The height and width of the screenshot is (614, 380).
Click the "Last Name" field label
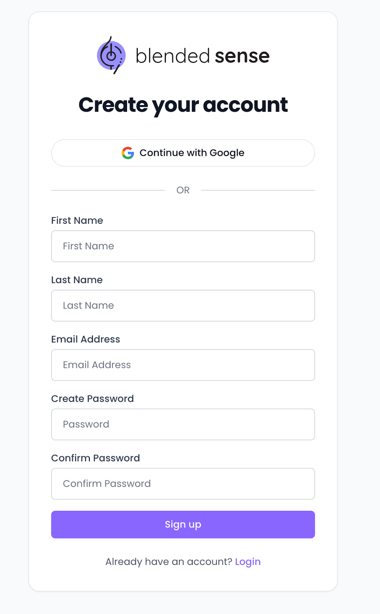(x=77, y=280)
